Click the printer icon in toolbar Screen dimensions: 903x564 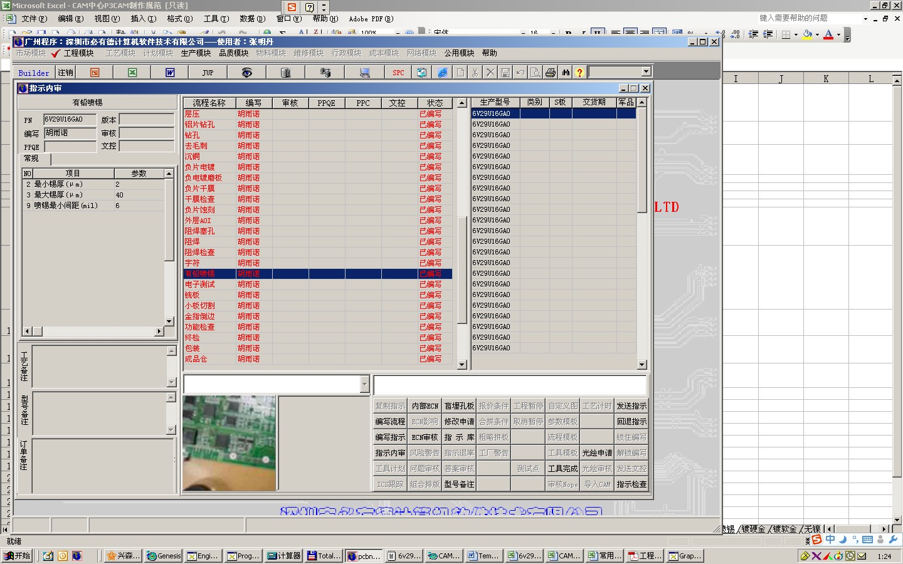(x=550, y=73)
